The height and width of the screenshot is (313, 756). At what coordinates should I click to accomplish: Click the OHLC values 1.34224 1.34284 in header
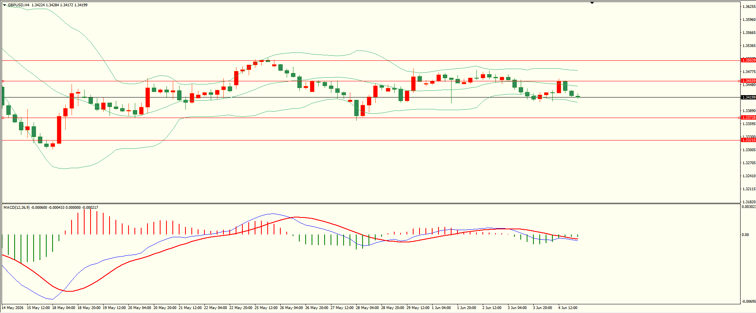[45, 5]
